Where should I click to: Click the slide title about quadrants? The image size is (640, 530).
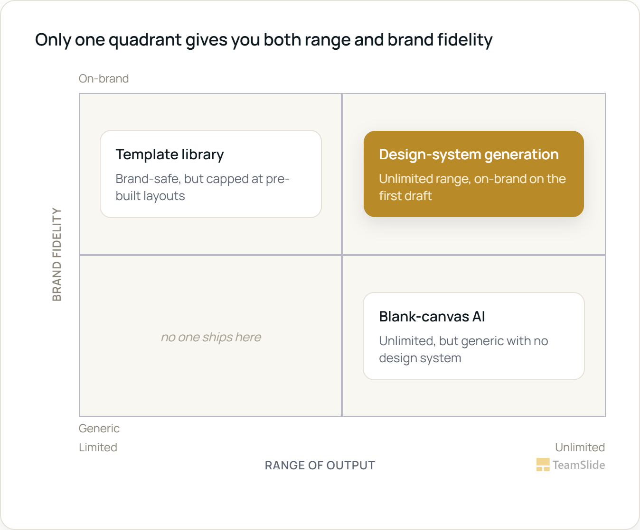coord(264,40)
